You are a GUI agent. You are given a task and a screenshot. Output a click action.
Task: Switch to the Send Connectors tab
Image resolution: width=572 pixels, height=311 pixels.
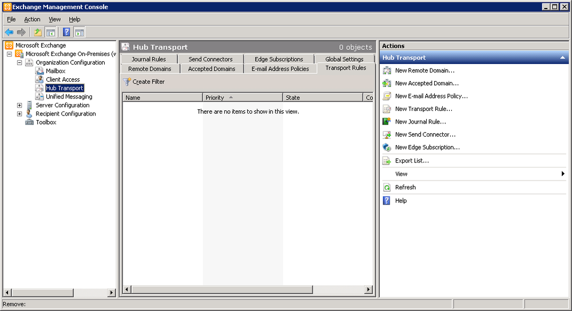click(x=210, y=59)
